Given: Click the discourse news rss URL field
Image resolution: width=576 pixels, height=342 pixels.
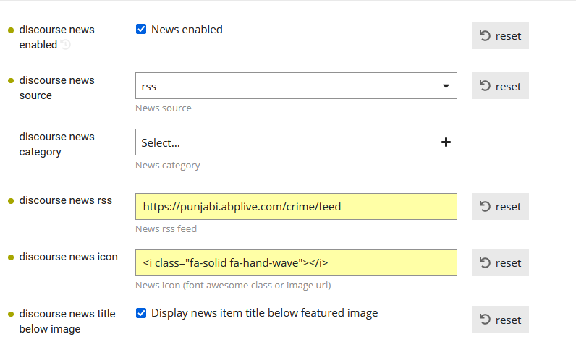Looking at the screenshot, I should [x=296, y=207].
